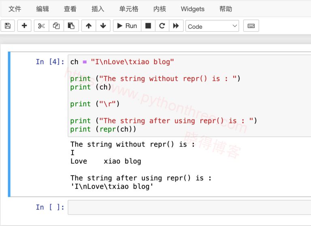Open the 文件 menu
Image resolution: width=311 pixels, height=226 pixels.
(15, 9)
